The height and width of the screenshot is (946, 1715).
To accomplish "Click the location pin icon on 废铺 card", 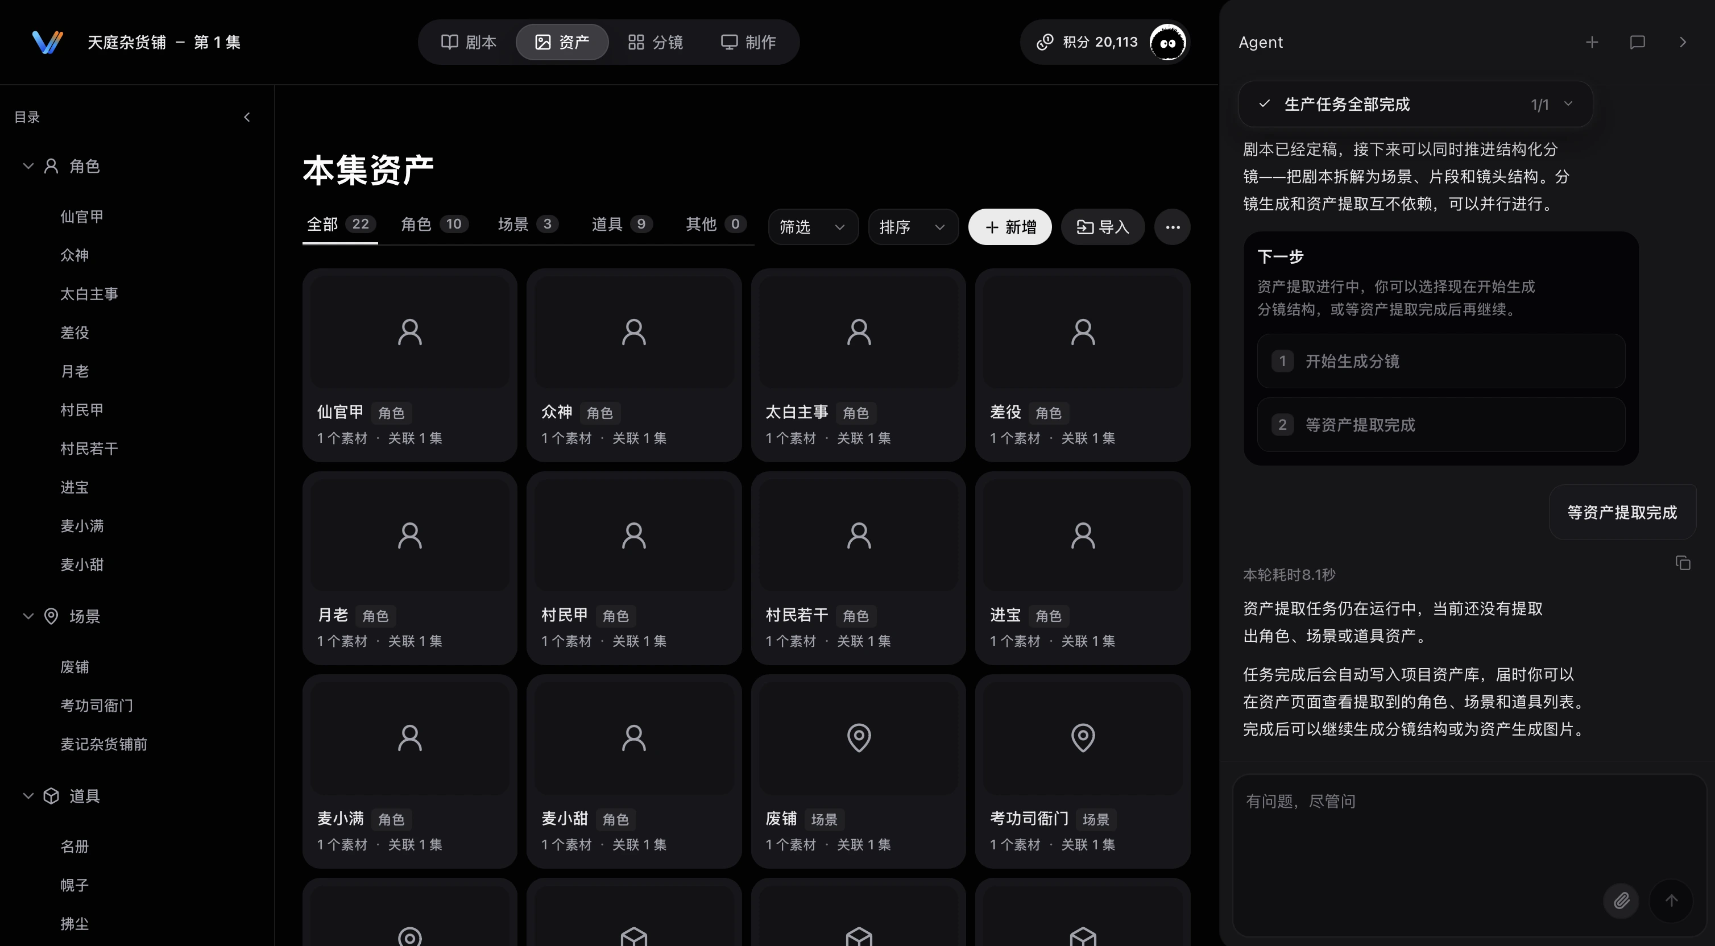I will click(859, 737).
